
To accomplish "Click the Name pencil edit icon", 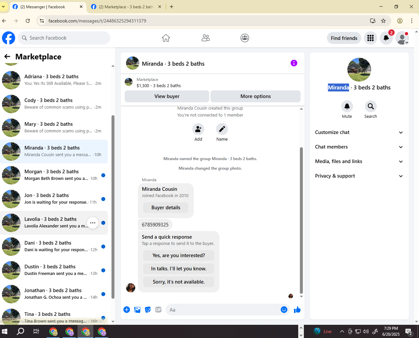I will 222,129.
